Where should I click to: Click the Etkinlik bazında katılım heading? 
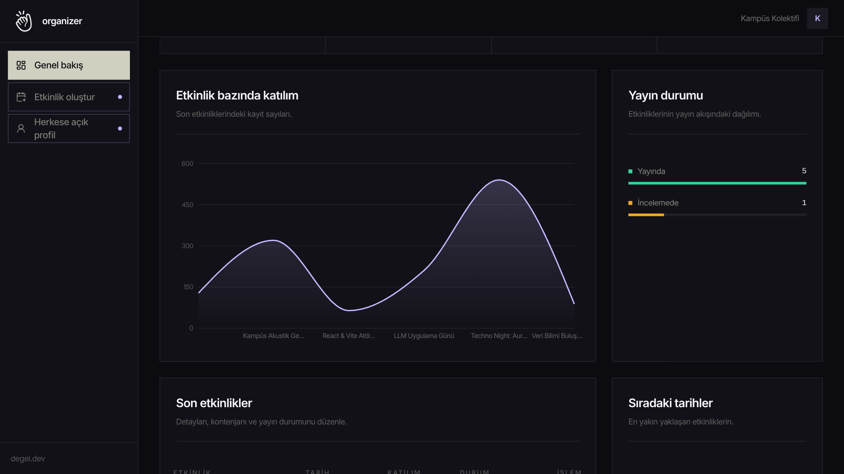[x=237, y=95]
